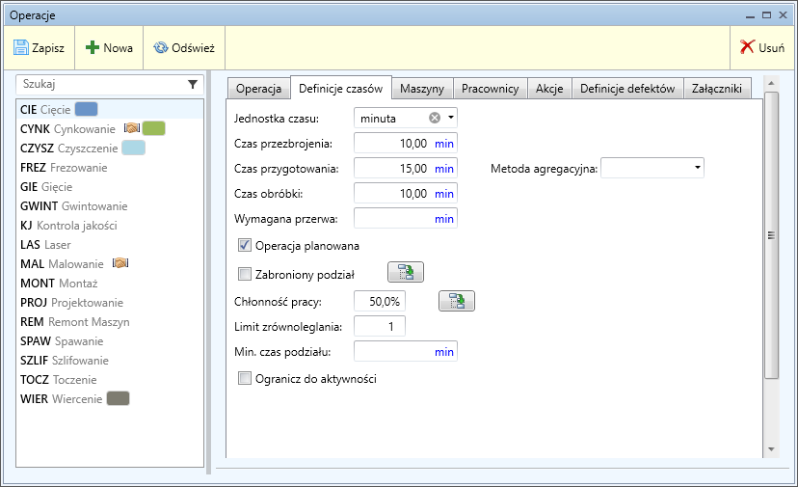Open the Pracownicy tab
This screenshot has width=798, height=487.
click(x=490, y=89)
